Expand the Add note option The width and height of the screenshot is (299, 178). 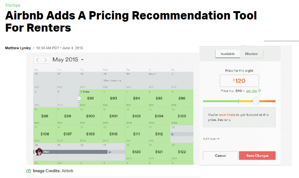tap(211, 139)
